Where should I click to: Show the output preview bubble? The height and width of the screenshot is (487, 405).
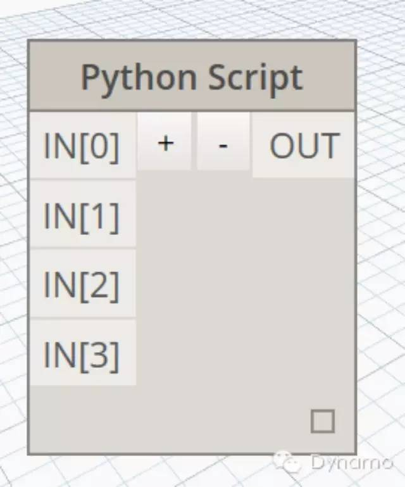click(x=322, y=421)
